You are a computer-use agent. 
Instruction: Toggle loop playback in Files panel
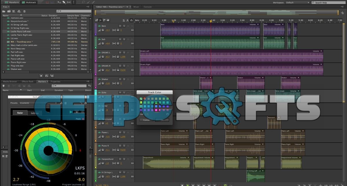tap(47, 76)
